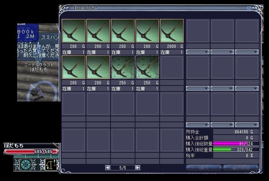Click the magenta 購入後総数量 quantity bar
269x181 pixels.
[x=236, y=143]
